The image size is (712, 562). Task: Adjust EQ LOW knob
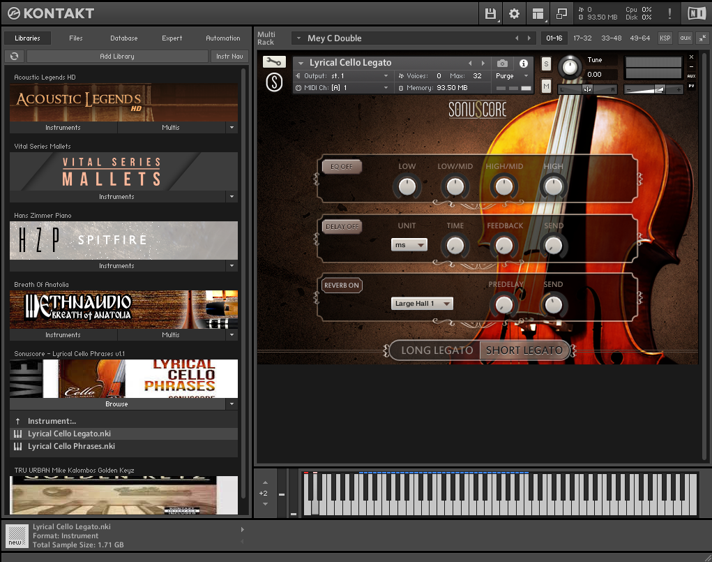tap(407, 186)
